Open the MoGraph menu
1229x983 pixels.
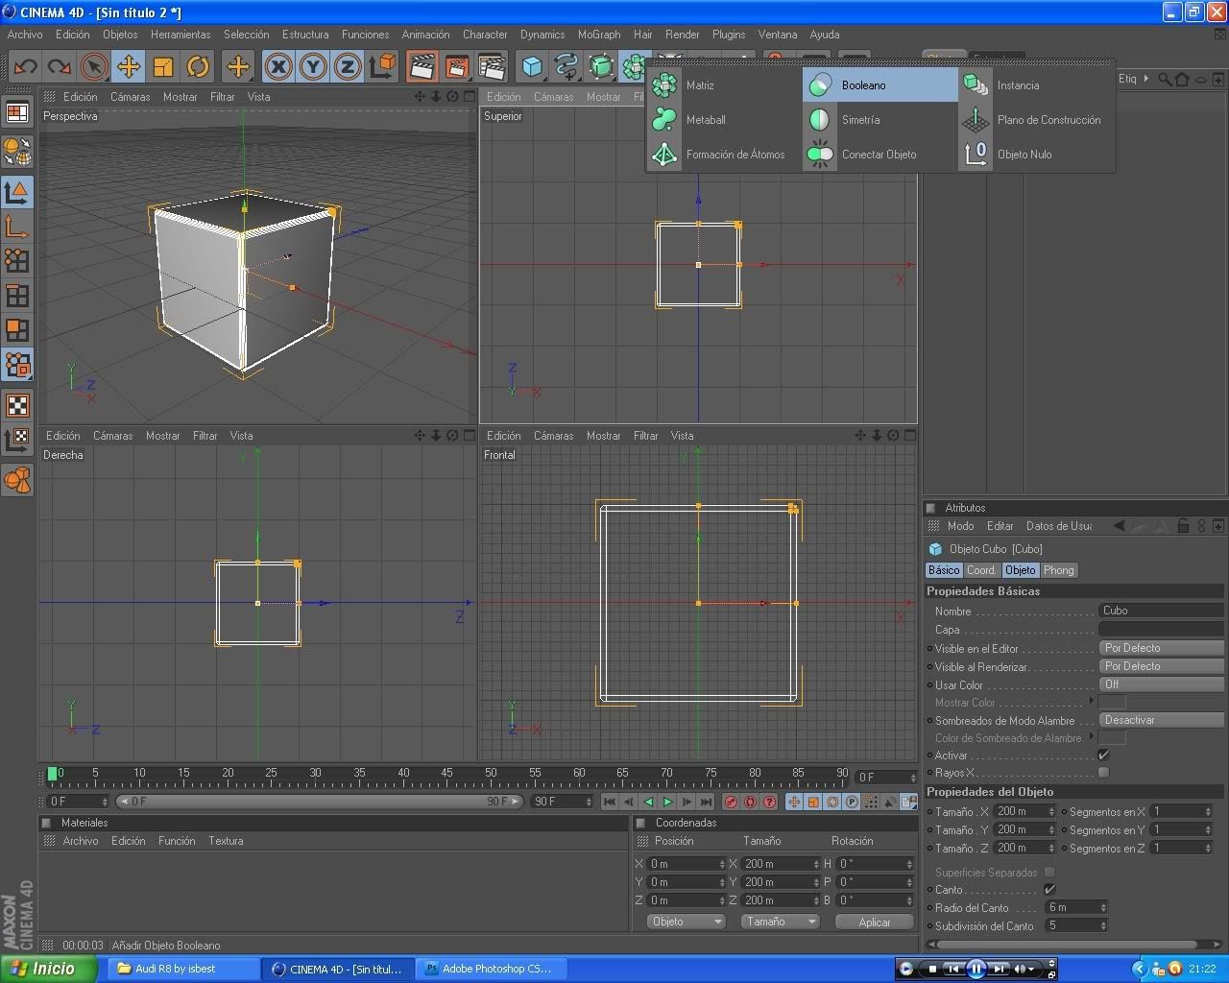tap(599, 35)
